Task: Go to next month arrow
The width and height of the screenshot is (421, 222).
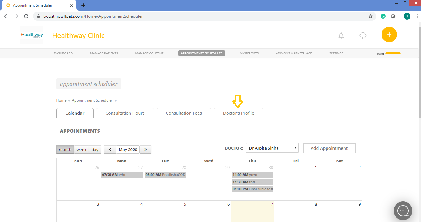Action: click(145, 150)
